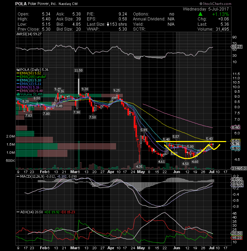Click the 11.50 high price label

78,71
